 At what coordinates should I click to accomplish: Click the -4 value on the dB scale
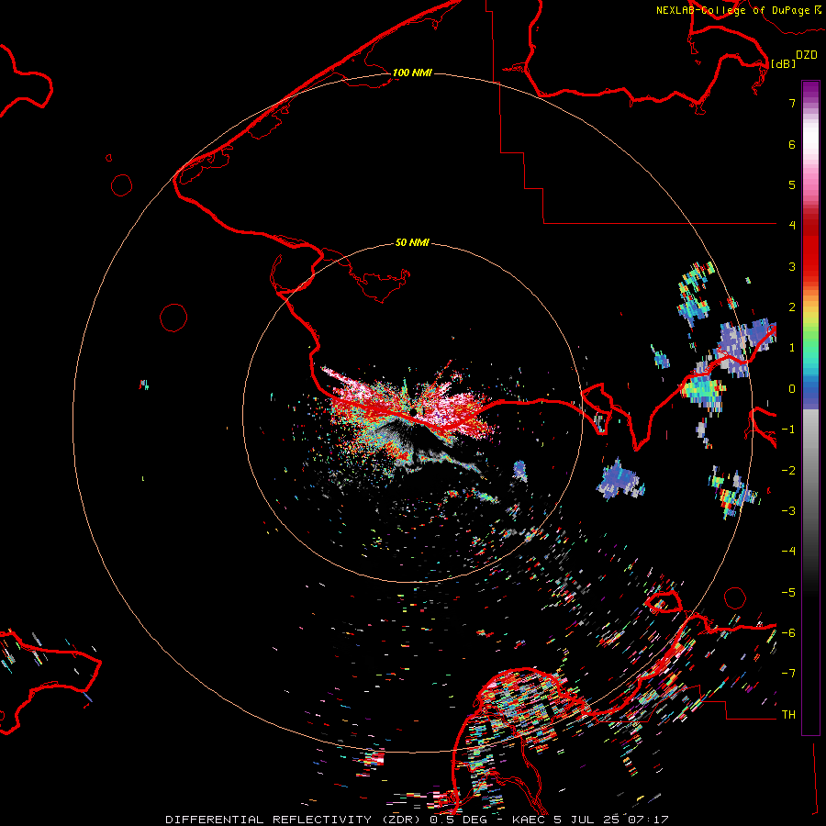point(788,552)
